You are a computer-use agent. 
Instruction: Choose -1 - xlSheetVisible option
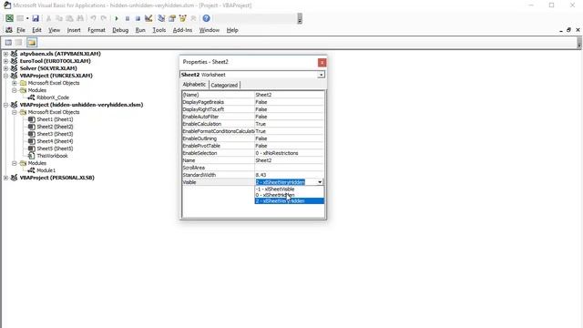point(290,189)
